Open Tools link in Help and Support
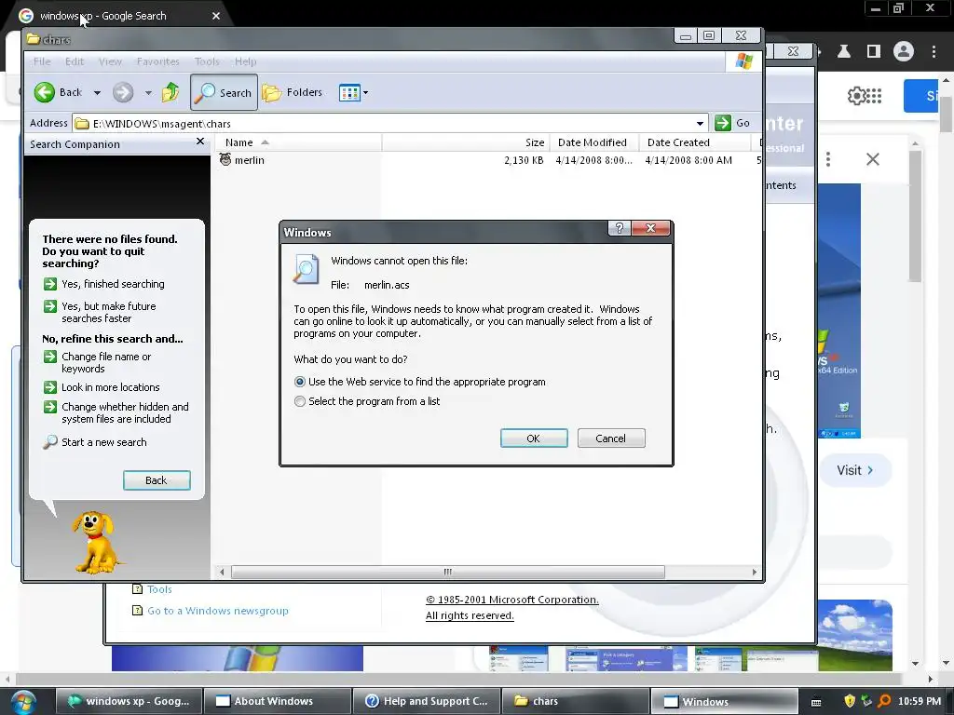This screenshot has width=954, height=715. (159, 589)
